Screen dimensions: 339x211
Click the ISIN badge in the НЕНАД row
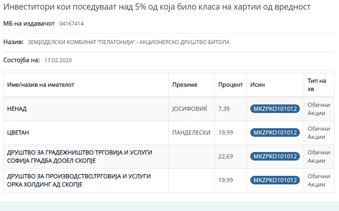pos(275,109)
